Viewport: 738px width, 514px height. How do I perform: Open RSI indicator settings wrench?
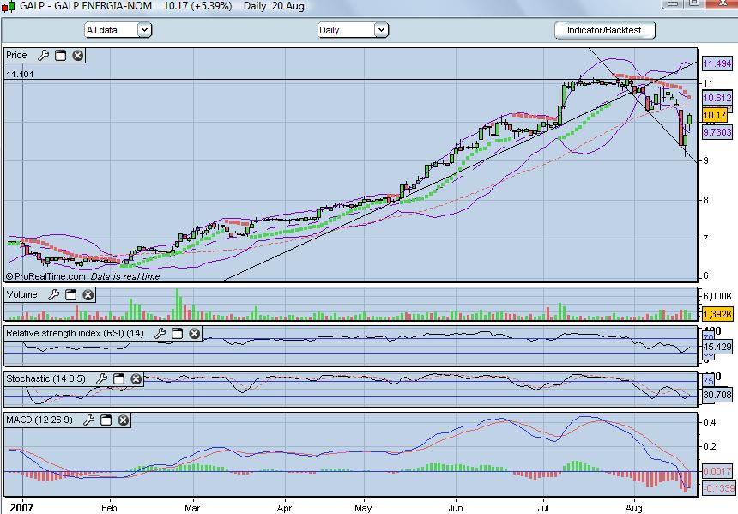click(x=160, y=333)
